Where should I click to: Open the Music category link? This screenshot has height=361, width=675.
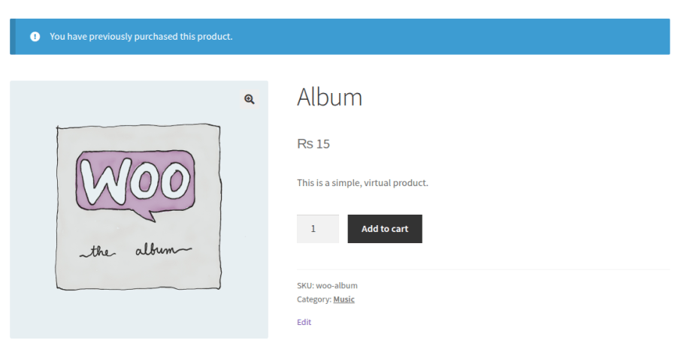coord(344,299)
